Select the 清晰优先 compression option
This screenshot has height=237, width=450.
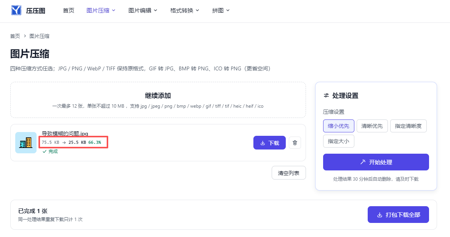pyautogui.click(x=372, y=126)
